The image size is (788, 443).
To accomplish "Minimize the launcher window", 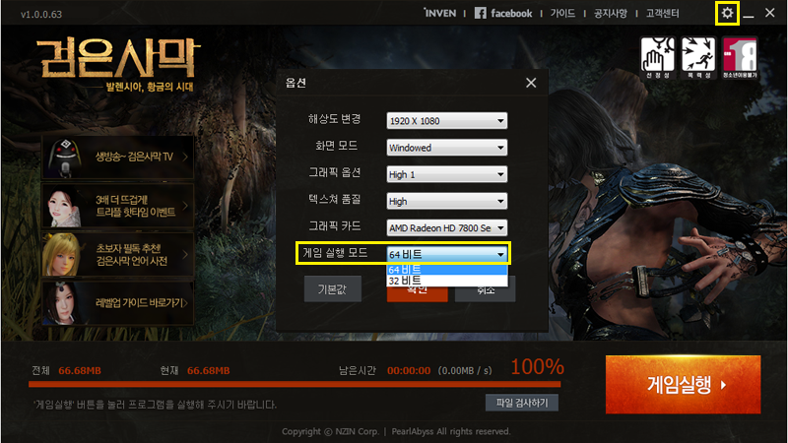I will (750, 15).
